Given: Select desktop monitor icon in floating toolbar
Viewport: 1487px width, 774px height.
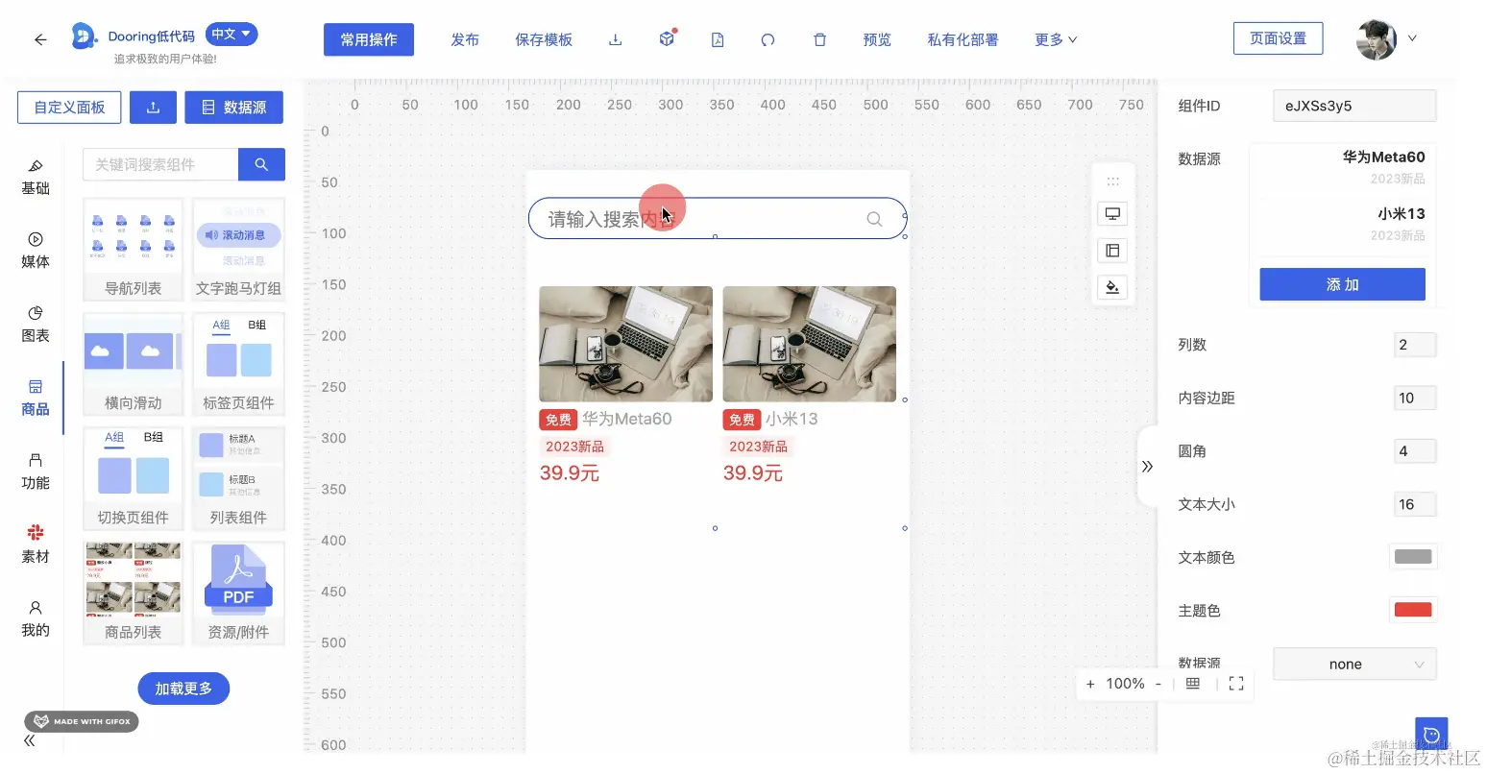Looking at the screenshot, I should click(x=1112, y=213).
